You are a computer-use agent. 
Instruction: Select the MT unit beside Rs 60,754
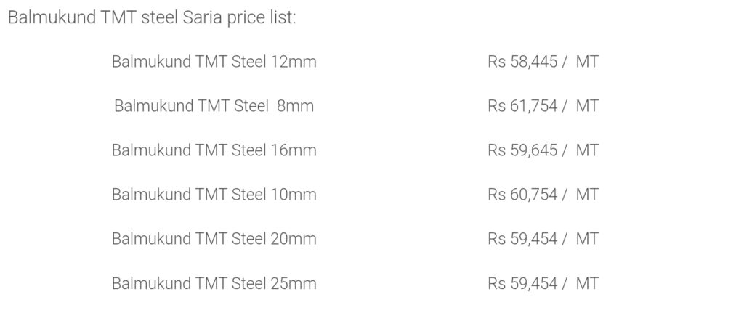point(587,195)
